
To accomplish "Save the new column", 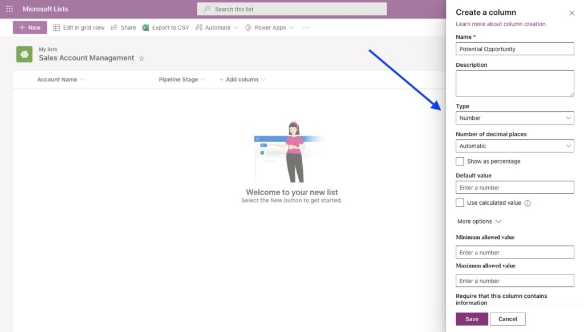I will (472, 319).
